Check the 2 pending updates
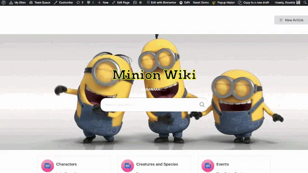This screenshot has width=308, height=173. tap(80, 2)
